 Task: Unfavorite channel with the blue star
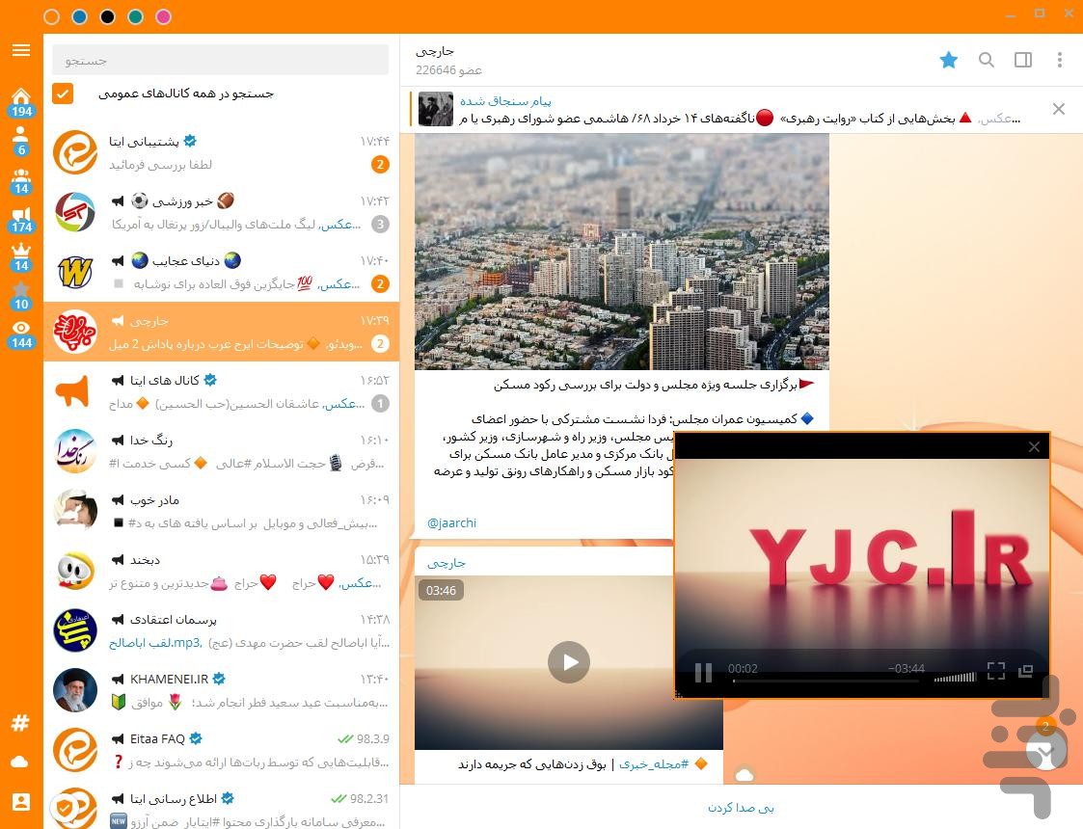tap(949, 60)
